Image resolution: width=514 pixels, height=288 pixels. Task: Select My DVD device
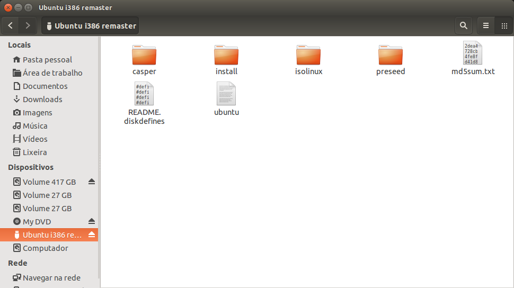(x=49, y=221)
